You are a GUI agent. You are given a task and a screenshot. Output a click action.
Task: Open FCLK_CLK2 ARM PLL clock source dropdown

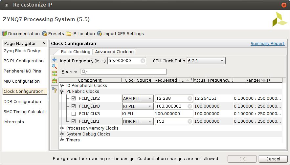(138, 98)
